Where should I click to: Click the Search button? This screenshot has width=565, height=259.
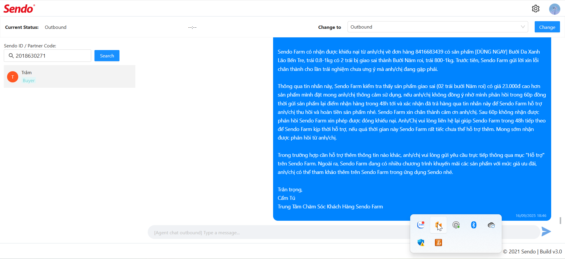(107, 56)
